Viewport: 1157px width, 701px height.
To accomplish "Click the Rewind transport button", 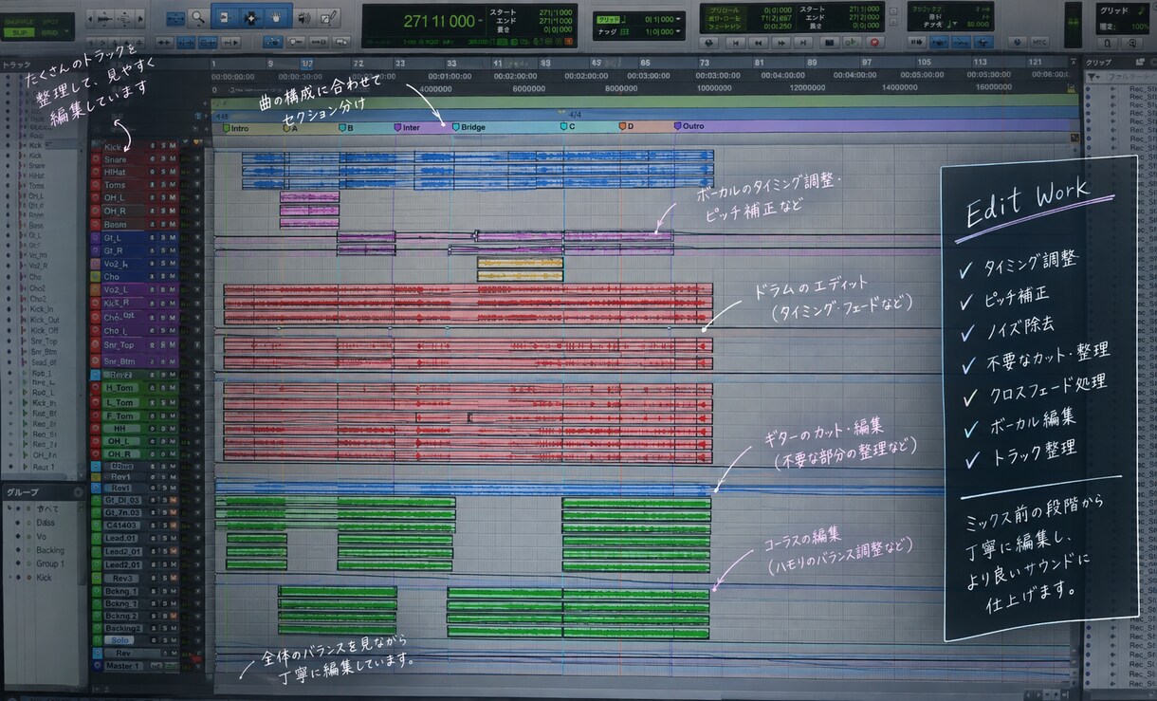I will coord(758,43).
